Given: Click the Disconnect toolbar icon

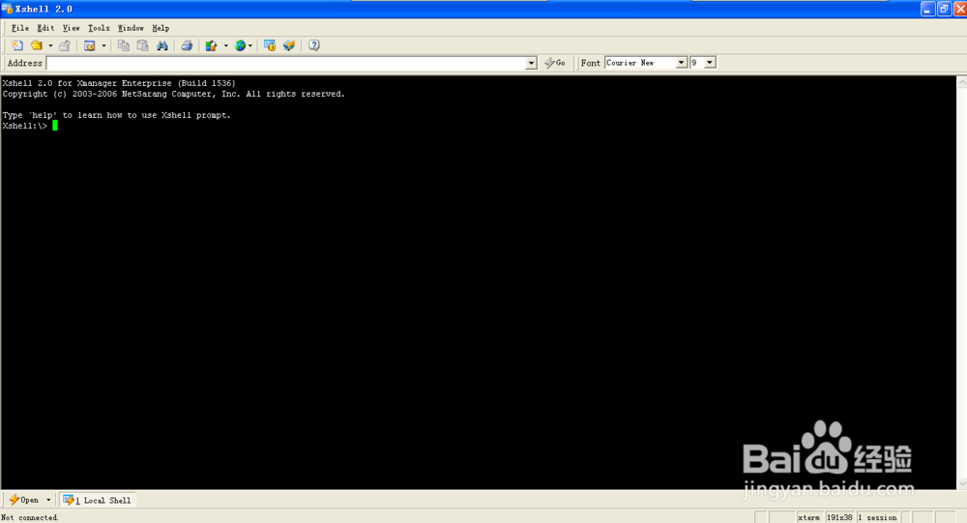Looking at the screenshot, I should click(65, 45).
